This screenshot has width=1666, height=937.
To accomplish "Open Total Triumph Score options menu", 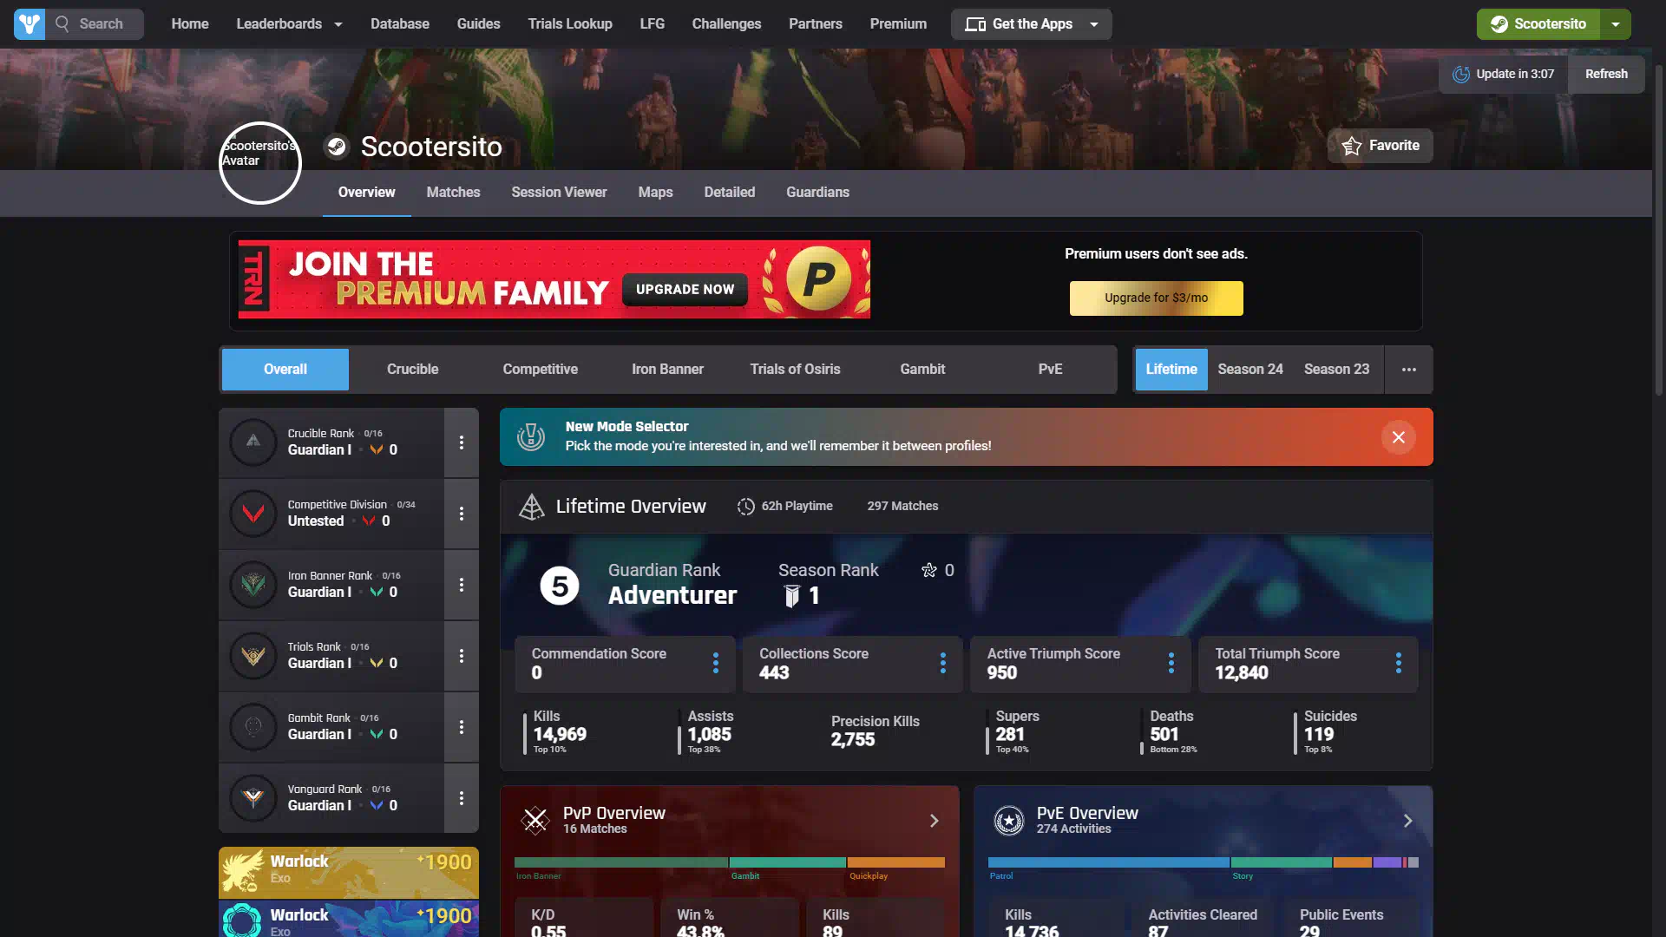I will 1399,663.
